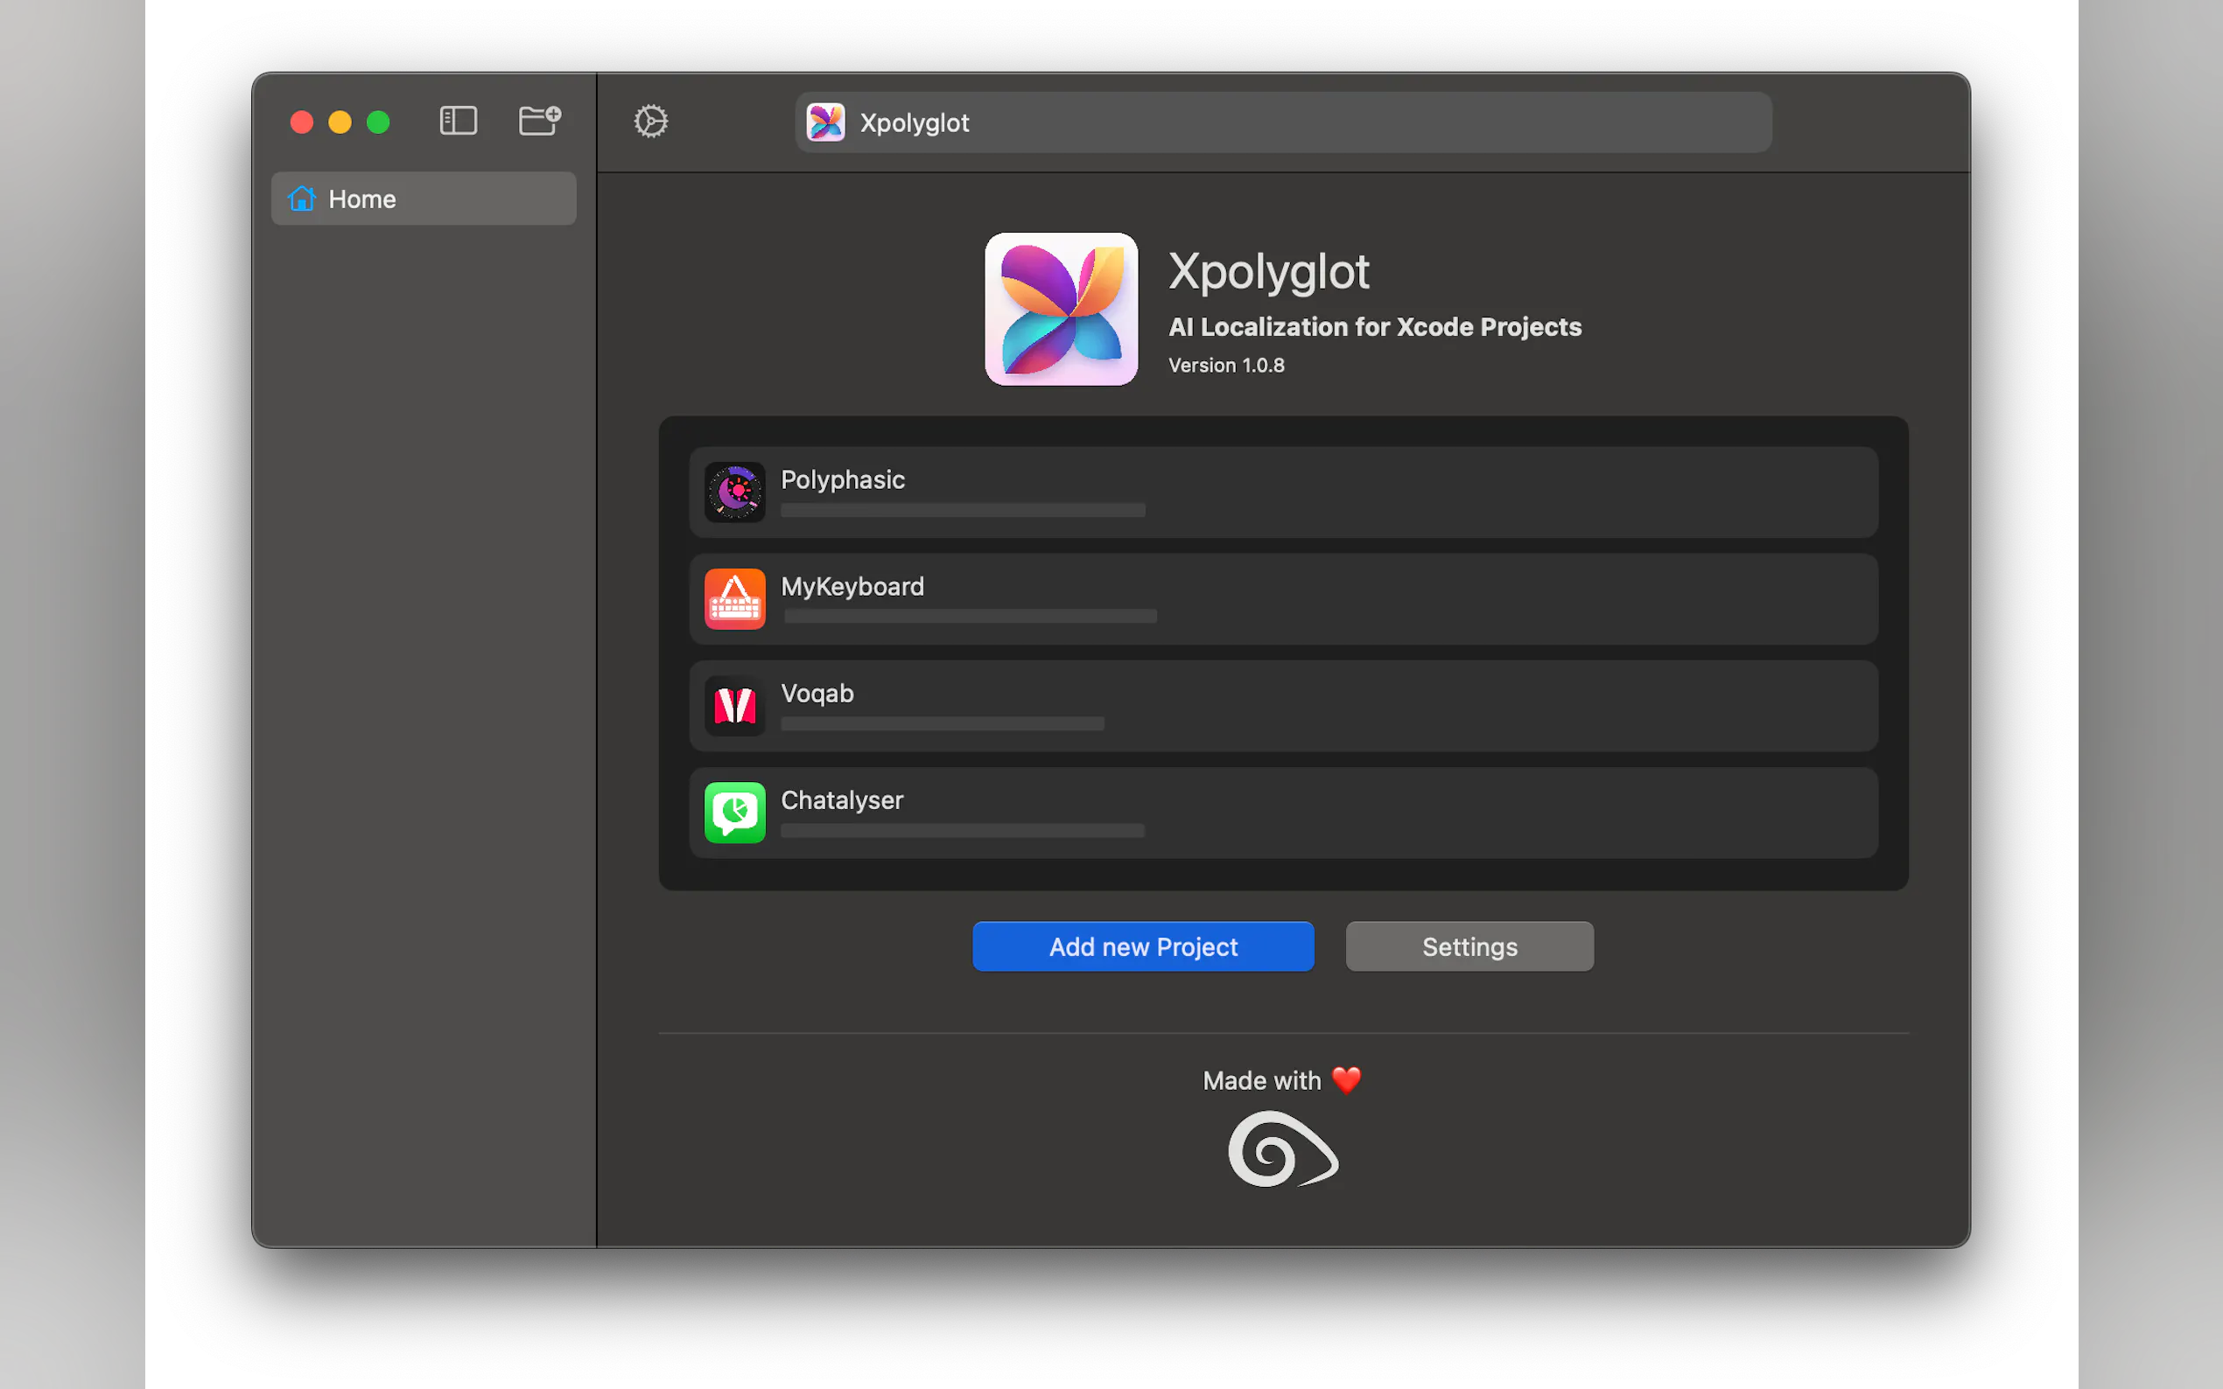Toggle the sidebar visibility icon
This screenshot has height=1389, width=2223.
pos(458,122)
